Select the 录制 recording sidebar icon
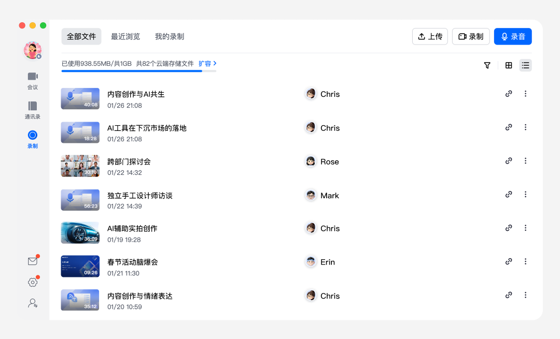 33,139
